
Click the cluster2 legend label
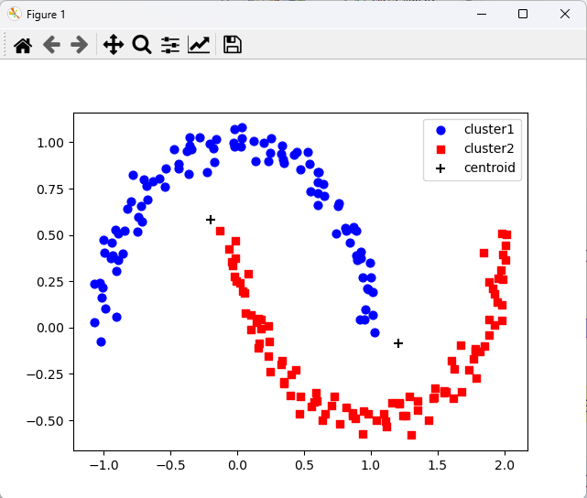489,148
